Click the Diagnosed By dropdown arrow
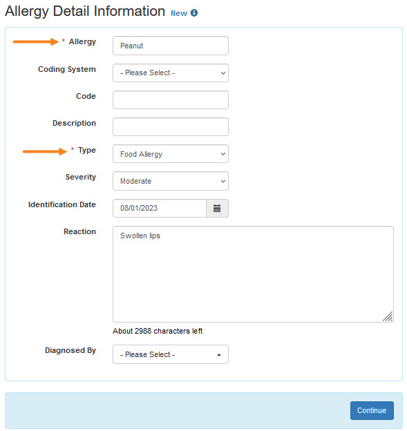 [x=219, y=355]
